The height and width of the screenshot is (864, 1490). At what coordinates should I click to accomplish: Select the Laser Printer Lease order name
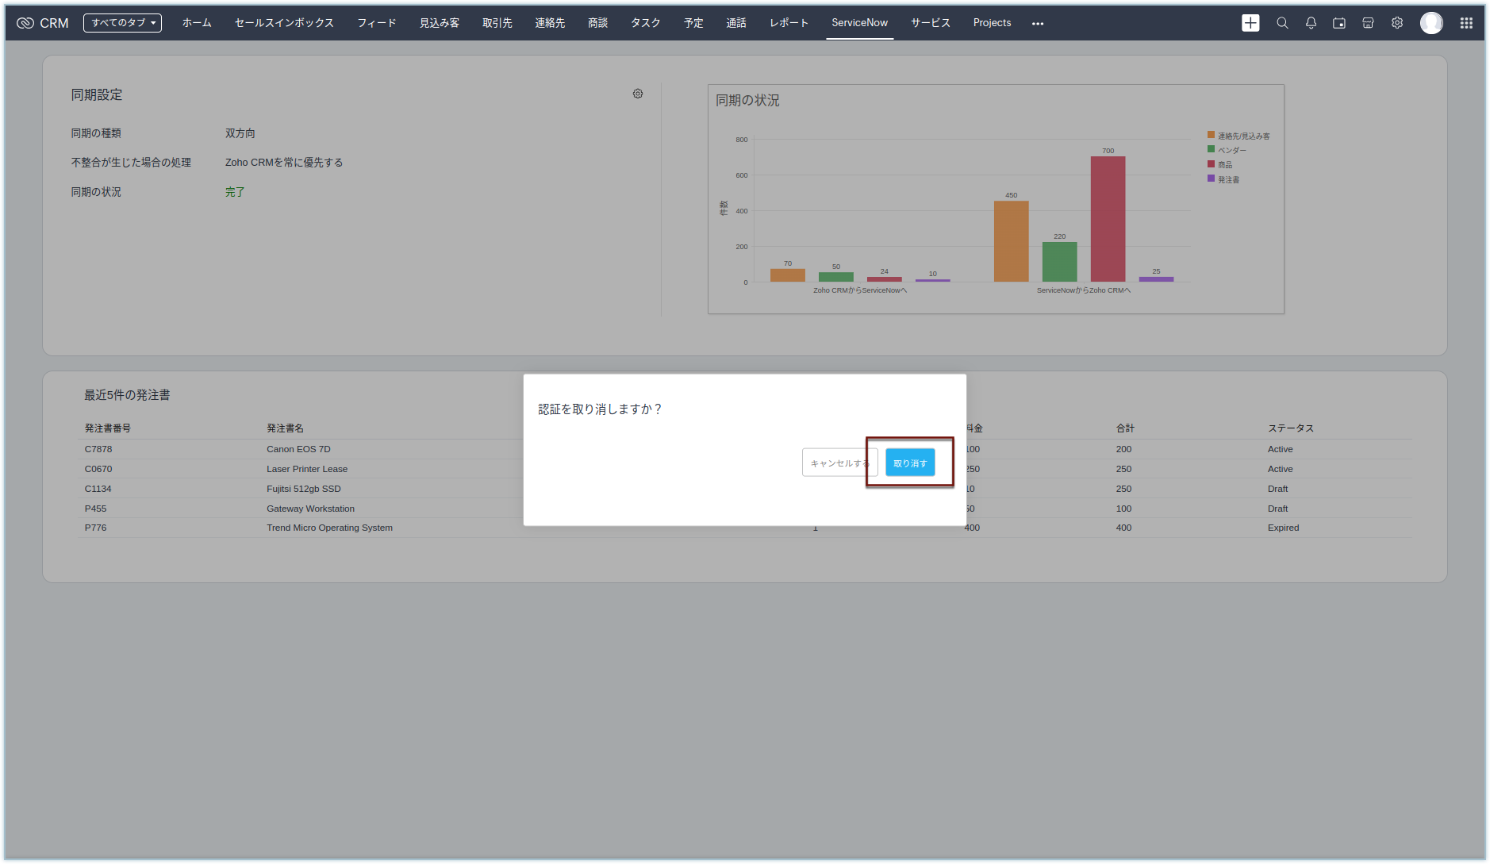[x=307, y=469]
